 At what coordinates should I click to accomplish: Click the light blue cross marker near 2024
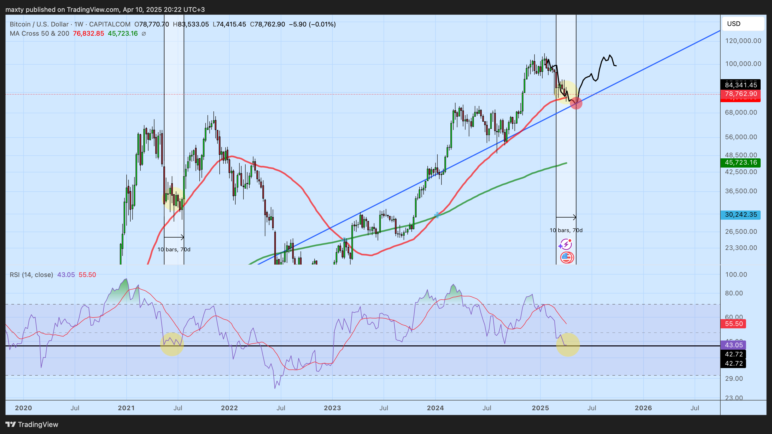coord(437,215)
